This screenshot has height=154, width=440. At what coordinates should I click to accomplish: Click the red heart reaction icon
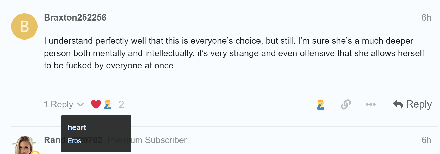coord(96,104)
